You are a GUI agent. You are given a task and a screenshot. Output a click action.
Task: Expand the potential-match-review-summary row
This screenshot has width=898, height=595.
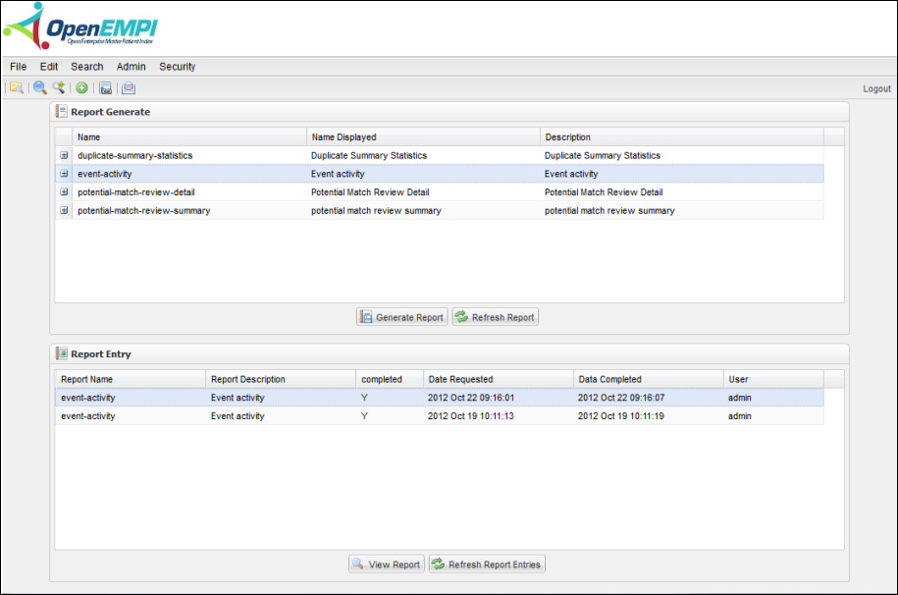click(64, 210)
